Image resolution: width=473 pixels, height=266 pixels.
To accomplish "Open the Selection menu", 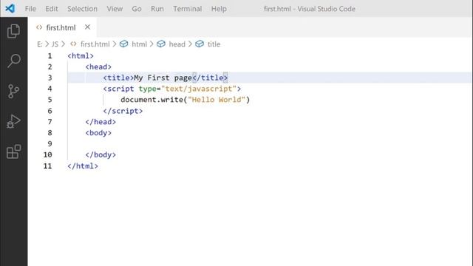I will click(82, 9).
